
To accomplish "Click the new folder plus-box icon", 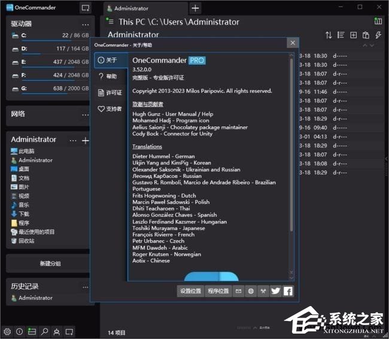I will tap(354, 35).
